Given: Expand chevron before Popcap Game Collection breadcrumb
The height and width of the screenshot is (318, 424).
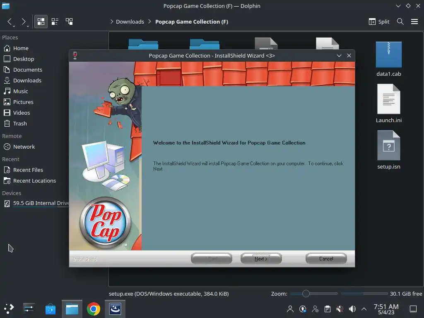Looking at the screenshot, I should [x=149, y=22].
